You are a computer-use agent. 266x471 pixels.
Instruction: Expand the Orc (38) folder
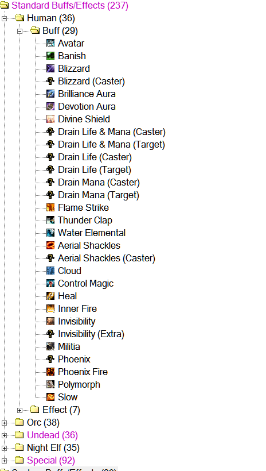(x=4, y=423)
